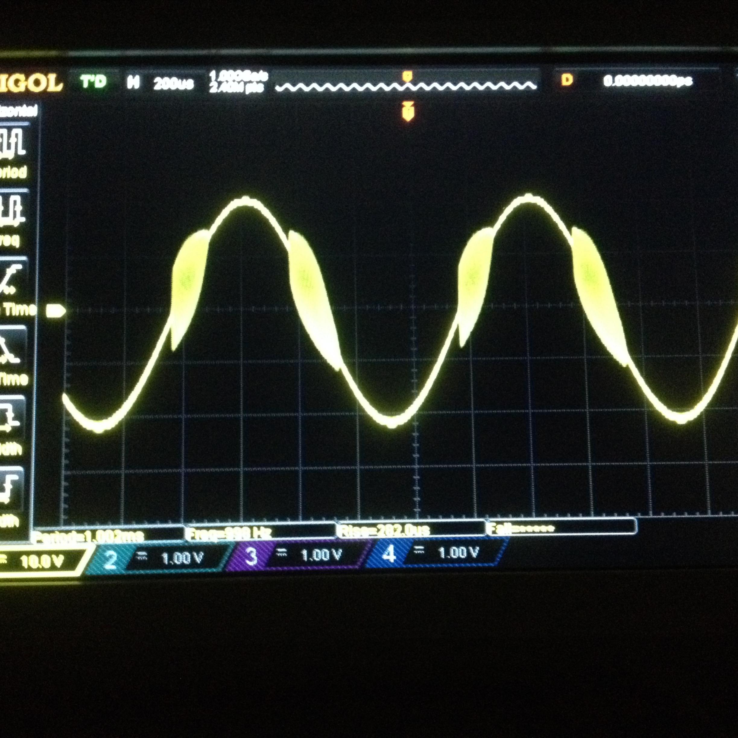Click channel 4's DC coupling symbol
The height and width of the screenshot is (738, 738).
(419, 550)
